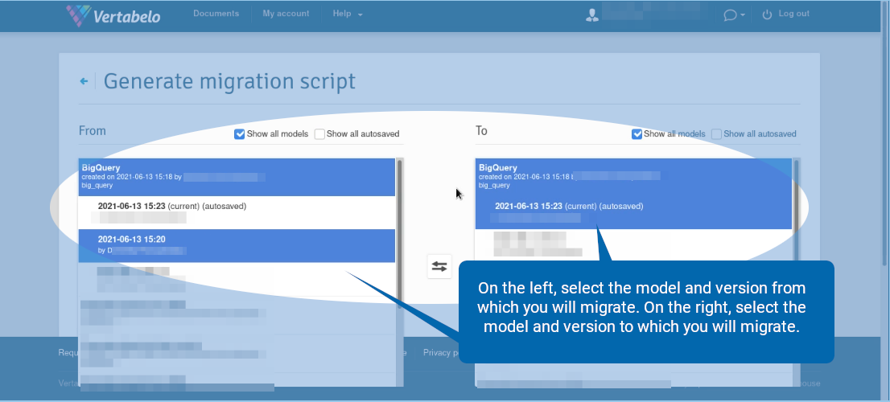This screenshot has height=402, width=890.
Task: Select BigQuery model in From list
Action: [237, 177]
